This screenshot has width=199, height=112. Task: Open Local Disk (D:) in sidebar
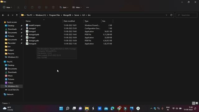[x=13, y=90]
